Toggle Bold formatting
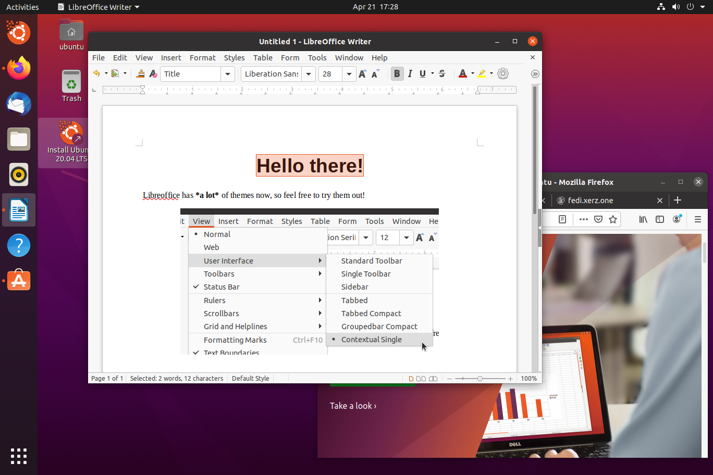 click(x=397, y=74)
